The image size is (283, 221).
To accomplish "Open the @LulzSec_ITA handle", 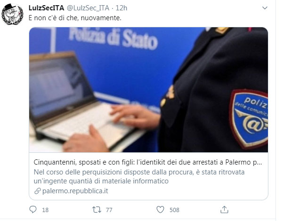I will point(88,8).
